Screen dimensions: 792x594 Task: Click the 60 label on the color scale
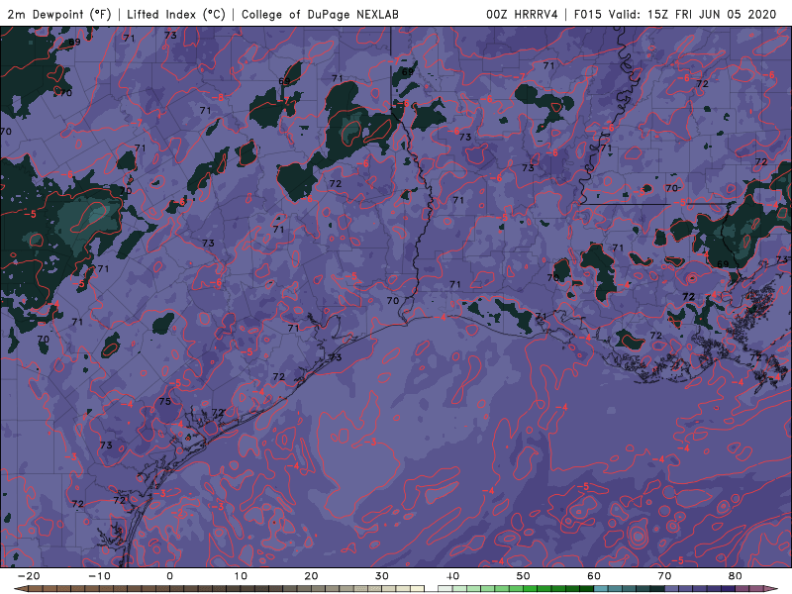pyautogui.click(x=594, y=576)
